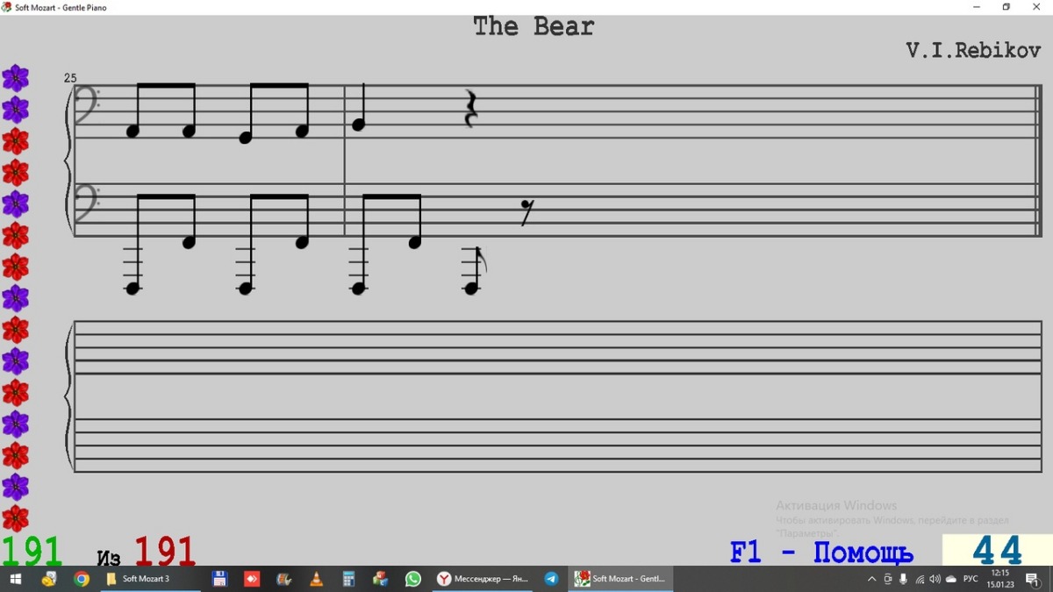Screen dimensions: 1053x592
Task: Click the F1 - Помощь help label
Action: 821,553
